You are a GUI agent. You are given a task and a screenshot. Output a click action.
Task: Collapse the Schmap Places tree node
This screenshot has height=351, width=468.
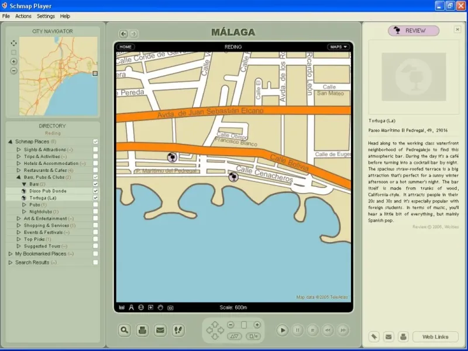[11, 142]
